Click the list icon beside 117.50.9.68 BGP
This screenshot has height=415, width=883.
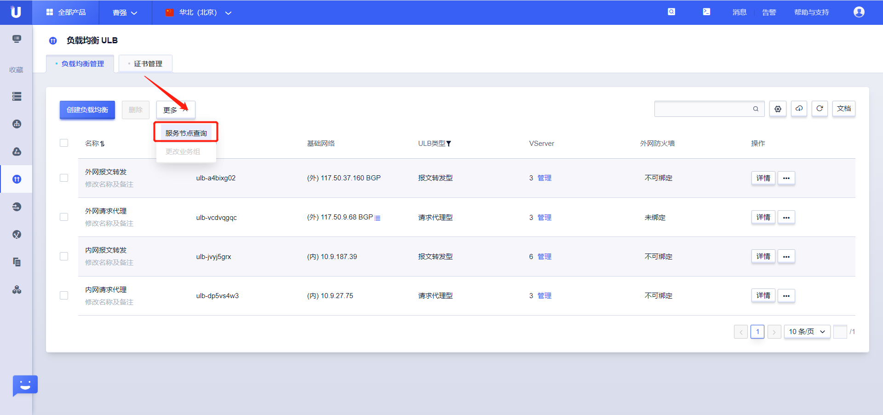tap(378, 218)
